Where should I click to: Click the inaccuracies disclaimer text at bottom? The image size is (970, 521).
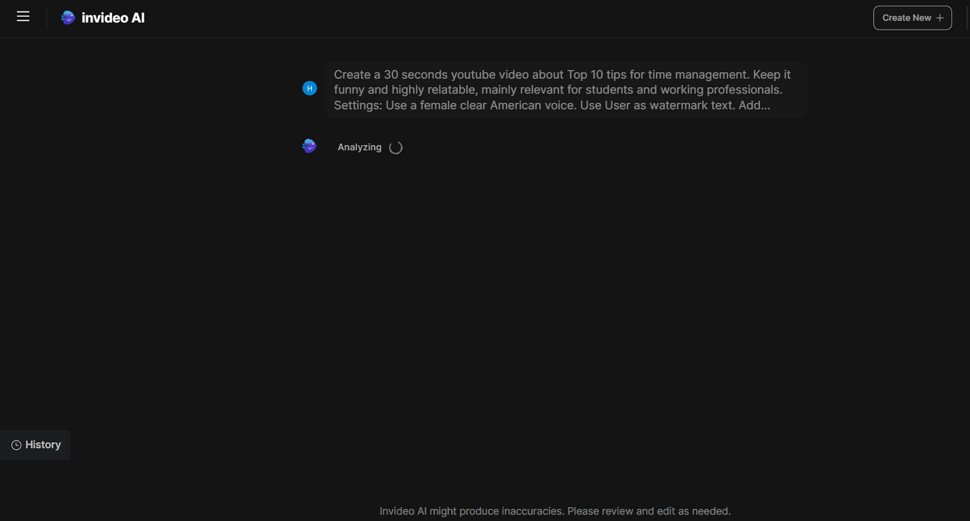coord(554,511)
